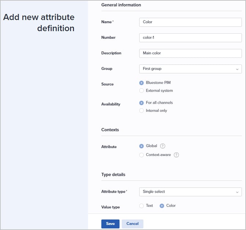The image size is (246, 230).
Task: Click the chevron arrow in Attribute type field
Action: click(x=237, y=192)
